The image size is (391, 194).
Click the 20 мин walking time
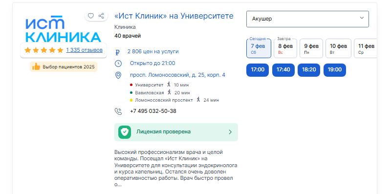click(182, 93)
